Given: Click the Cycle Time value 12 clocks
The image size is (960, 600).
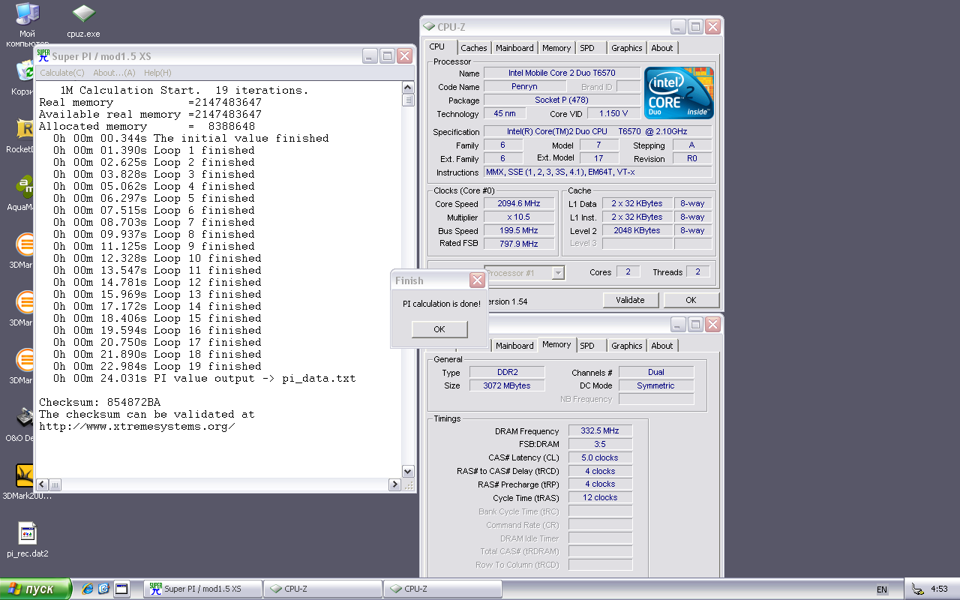Looking at the screenshot, I should coord(600,498).
